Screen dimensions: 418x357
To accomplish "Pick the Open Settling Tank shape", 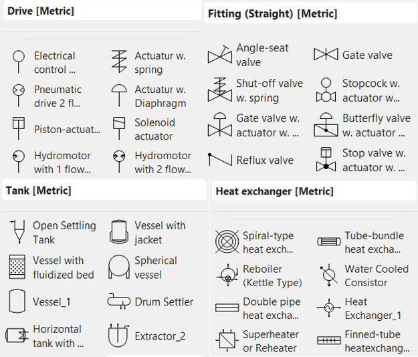I will point(18,232).
